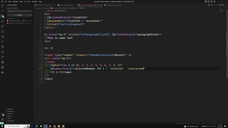Click the weather widget in system tray

pyautogui.click(x=191, y=126)
